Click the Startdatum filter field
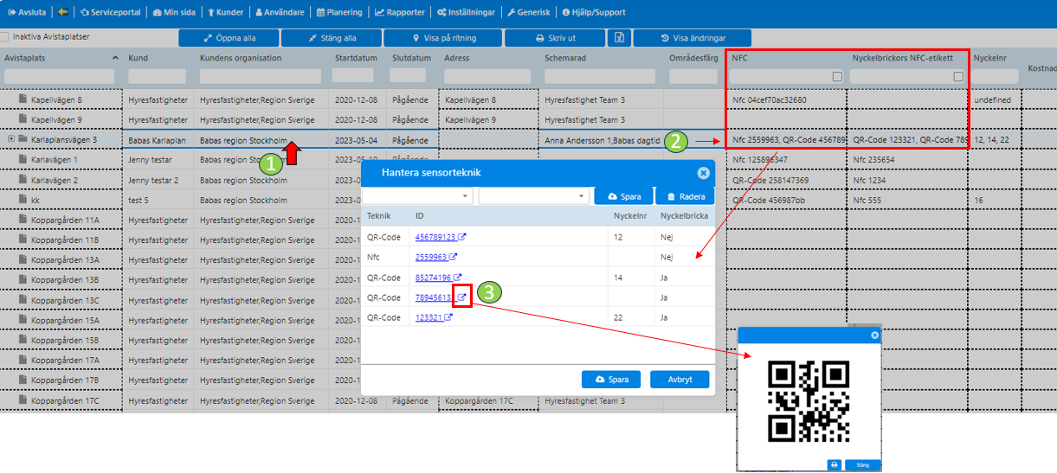1057x473 pixels. click(x=355, y=76)
